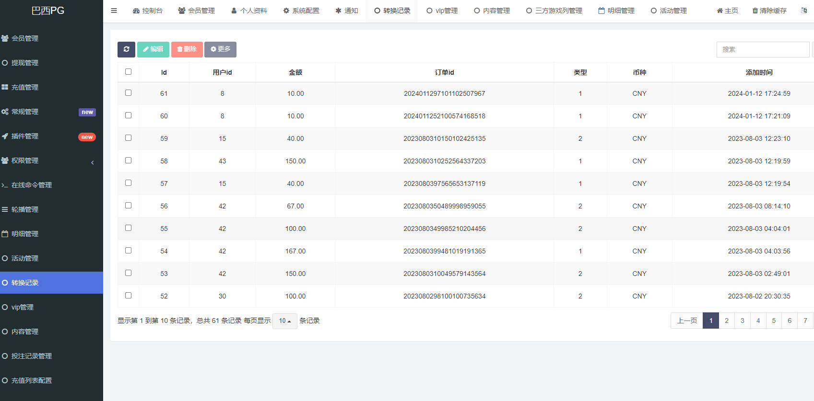Switch to the vip管理 top tab
Screen dimensions: 814x401
click(442, 11)
